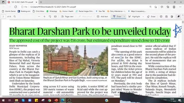
Task: Click the Fit to width icon
Action: (x=55, y=17)
